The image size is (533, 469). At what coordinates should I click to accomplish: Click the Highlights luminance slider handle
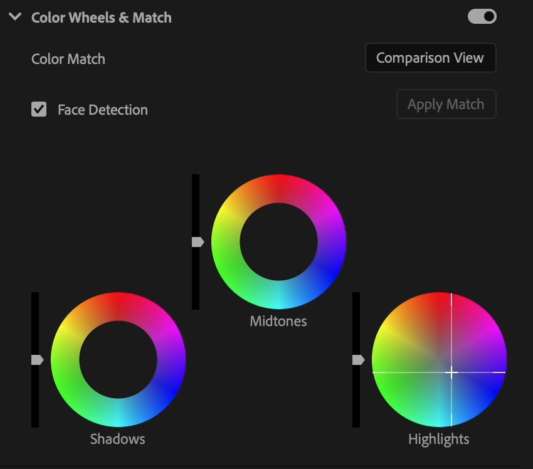(x=358, y=359)
